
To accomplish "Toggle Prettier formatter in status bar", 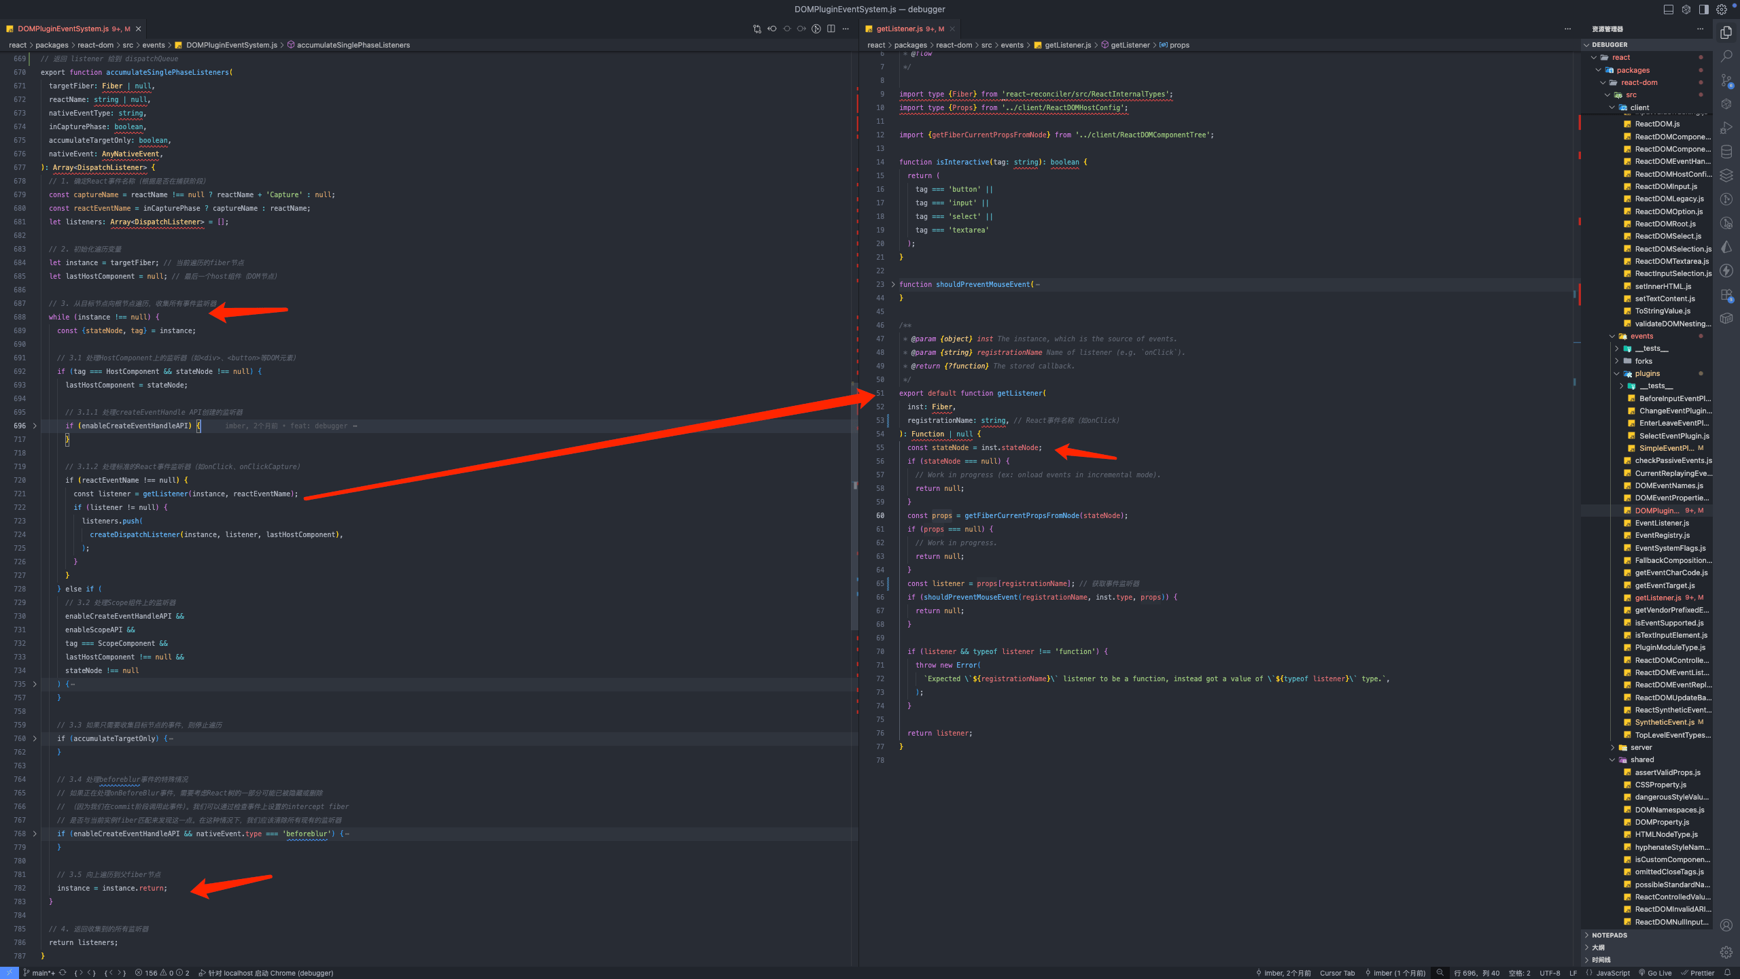I will tap(1697, 973).
